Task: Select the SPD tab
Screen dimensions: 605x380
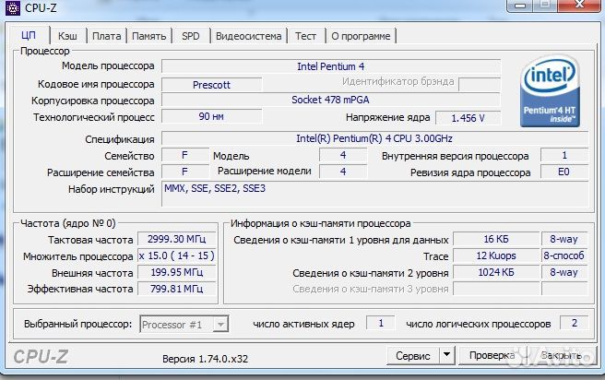Action: [x=191, y=36]
